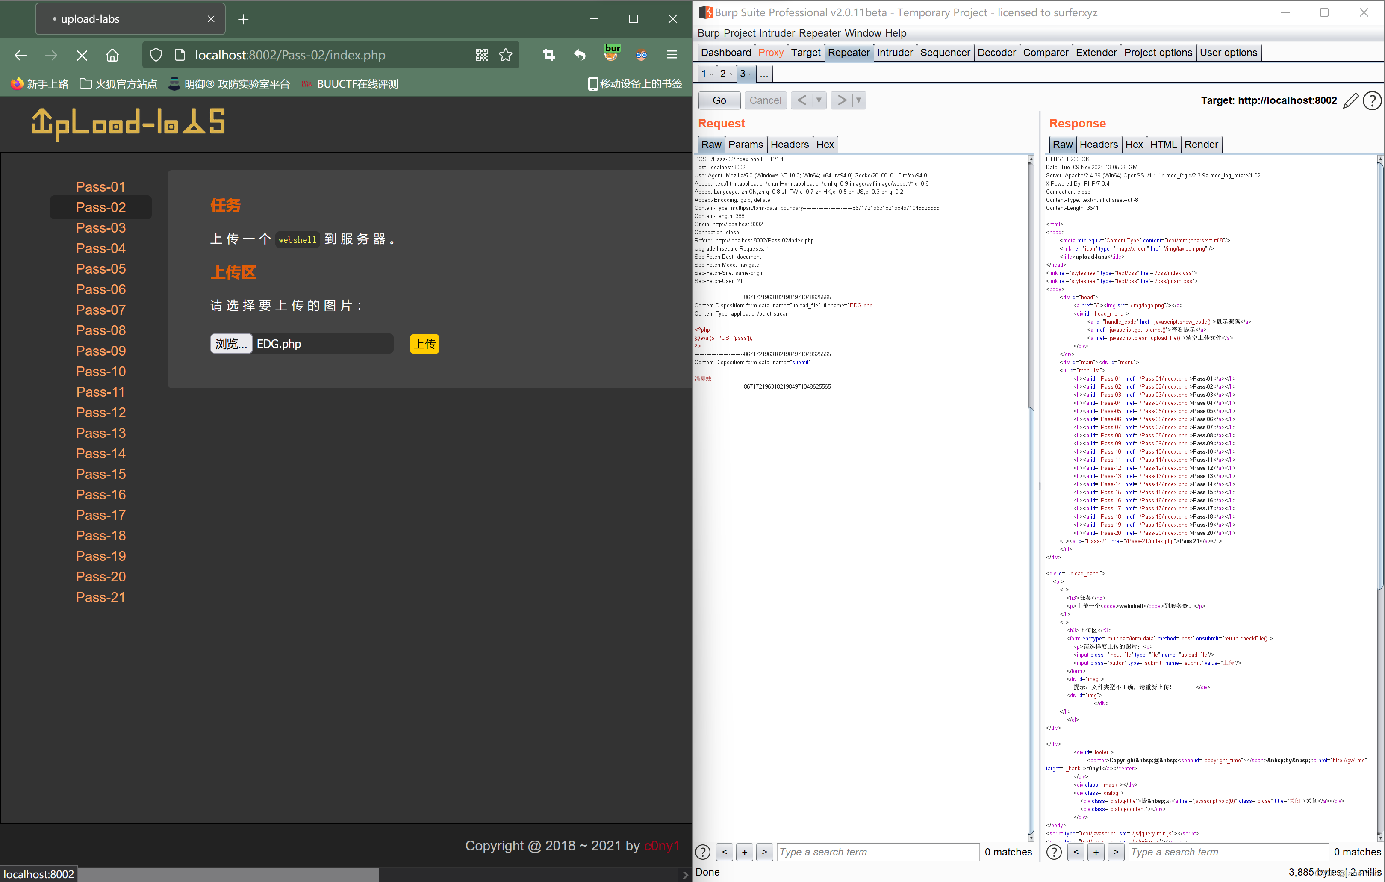Open the Firefox hamburger menu
Viewport: 1385px width, 882px height.
pos(671,55)
